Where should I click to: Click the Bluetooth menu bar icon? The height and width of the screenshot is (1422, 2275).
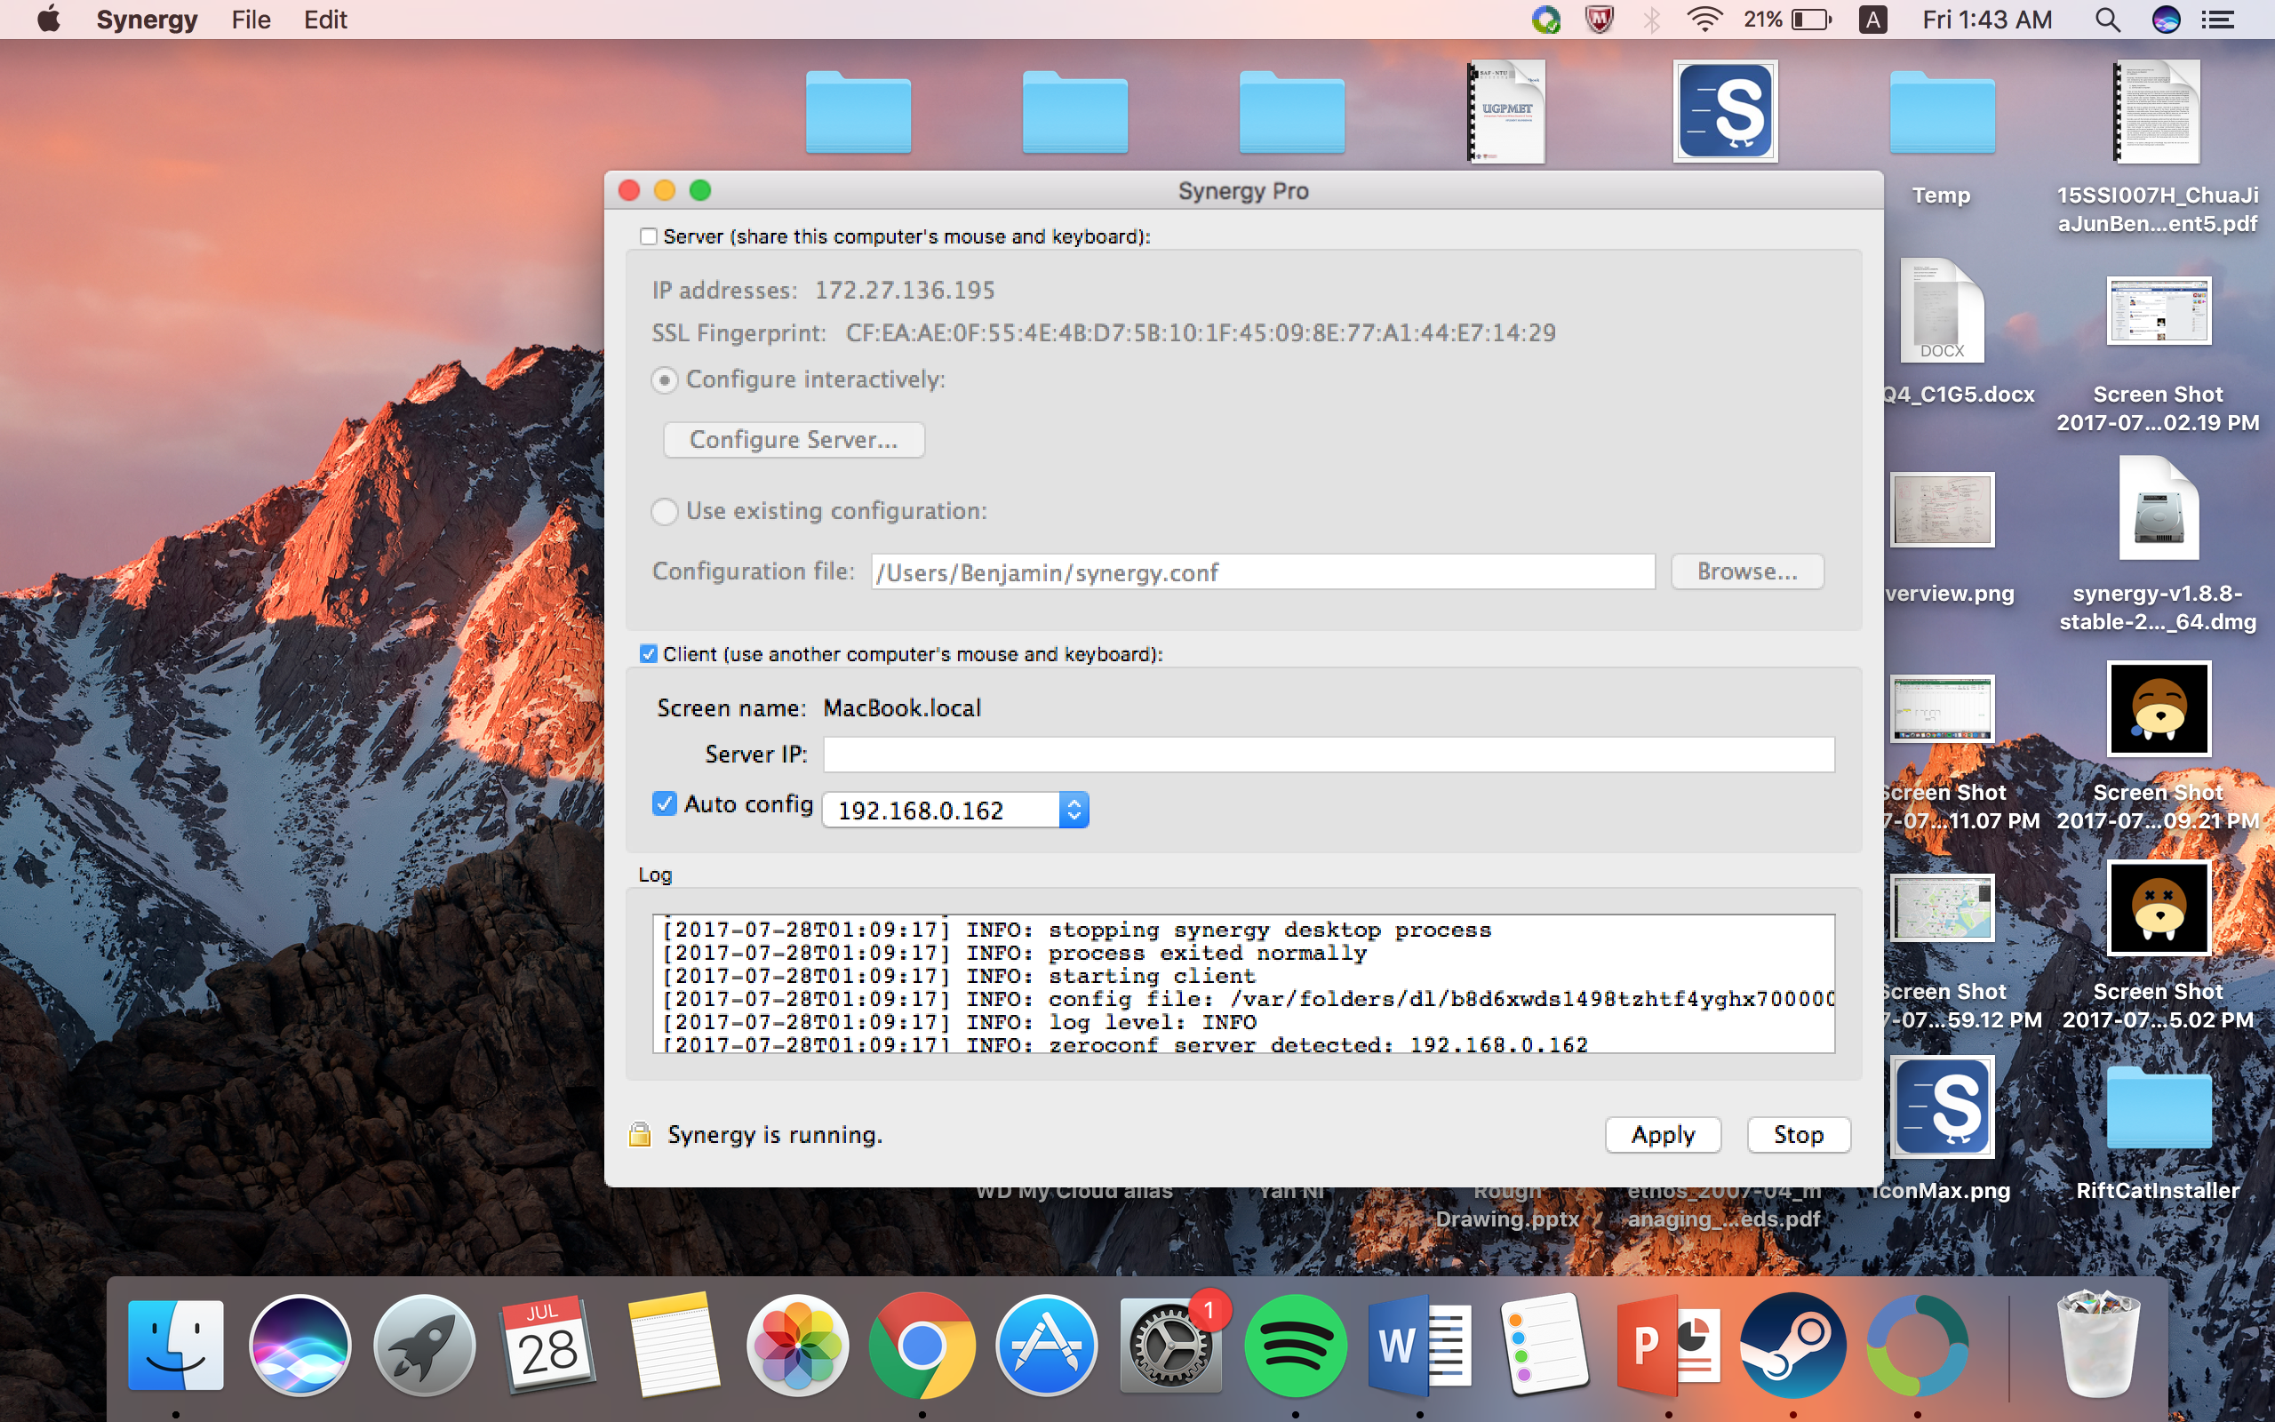click(x=1652, y=20)
